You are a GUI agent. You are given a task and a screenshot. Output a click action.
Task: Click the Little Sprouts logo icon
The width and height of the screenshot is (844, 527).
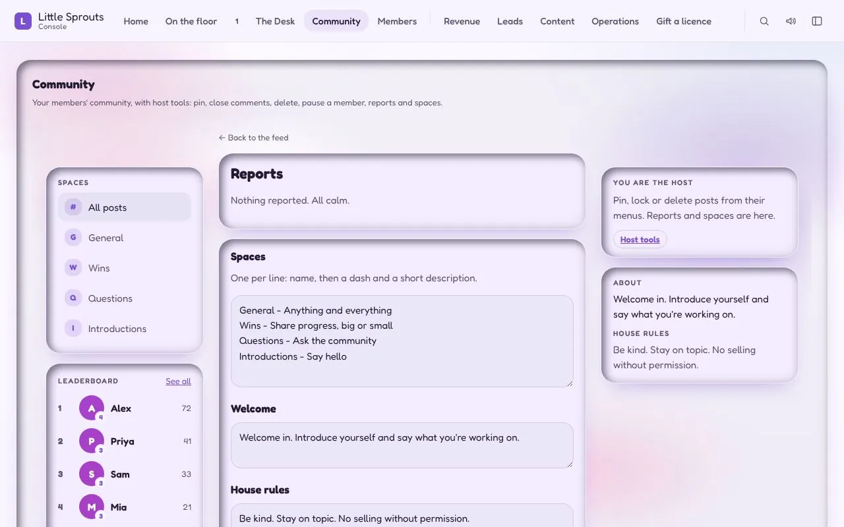pyautogui.click(x=23, y=21)
